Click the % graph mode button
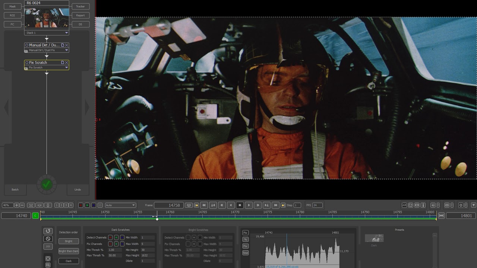This screenshot has width=477, height=268. point(245,239)
